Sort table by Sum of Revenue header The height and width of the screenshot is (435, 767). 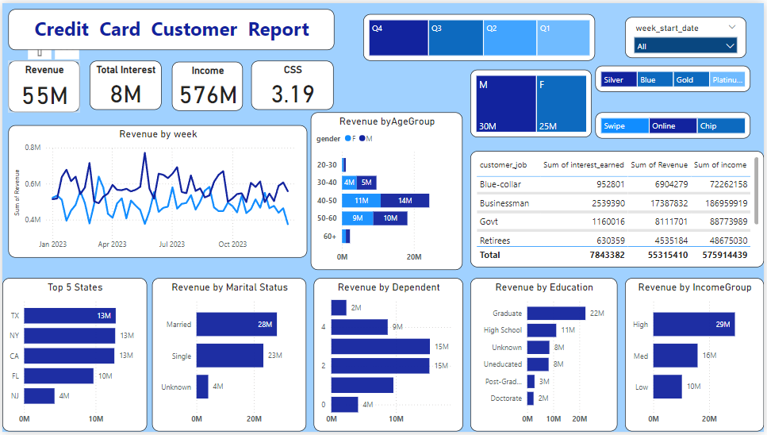pos(659,165)
